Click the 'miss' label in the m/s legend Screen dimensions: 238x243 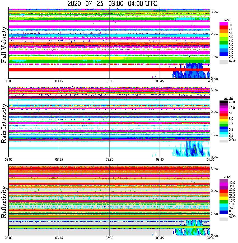tap(232, 60)
